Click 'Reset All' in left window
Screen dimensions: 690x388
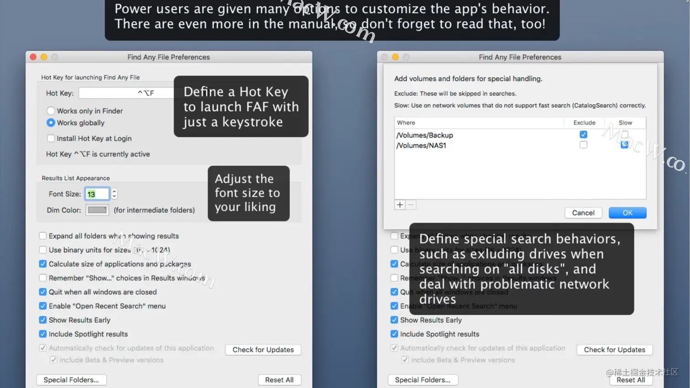[x=279, y=380]
